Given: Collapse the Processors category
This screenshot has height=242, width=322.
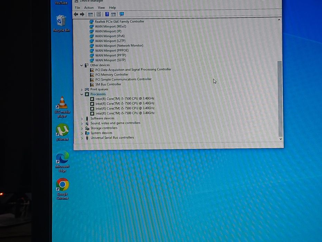Looking at the screenshot, I should point(82,94).
